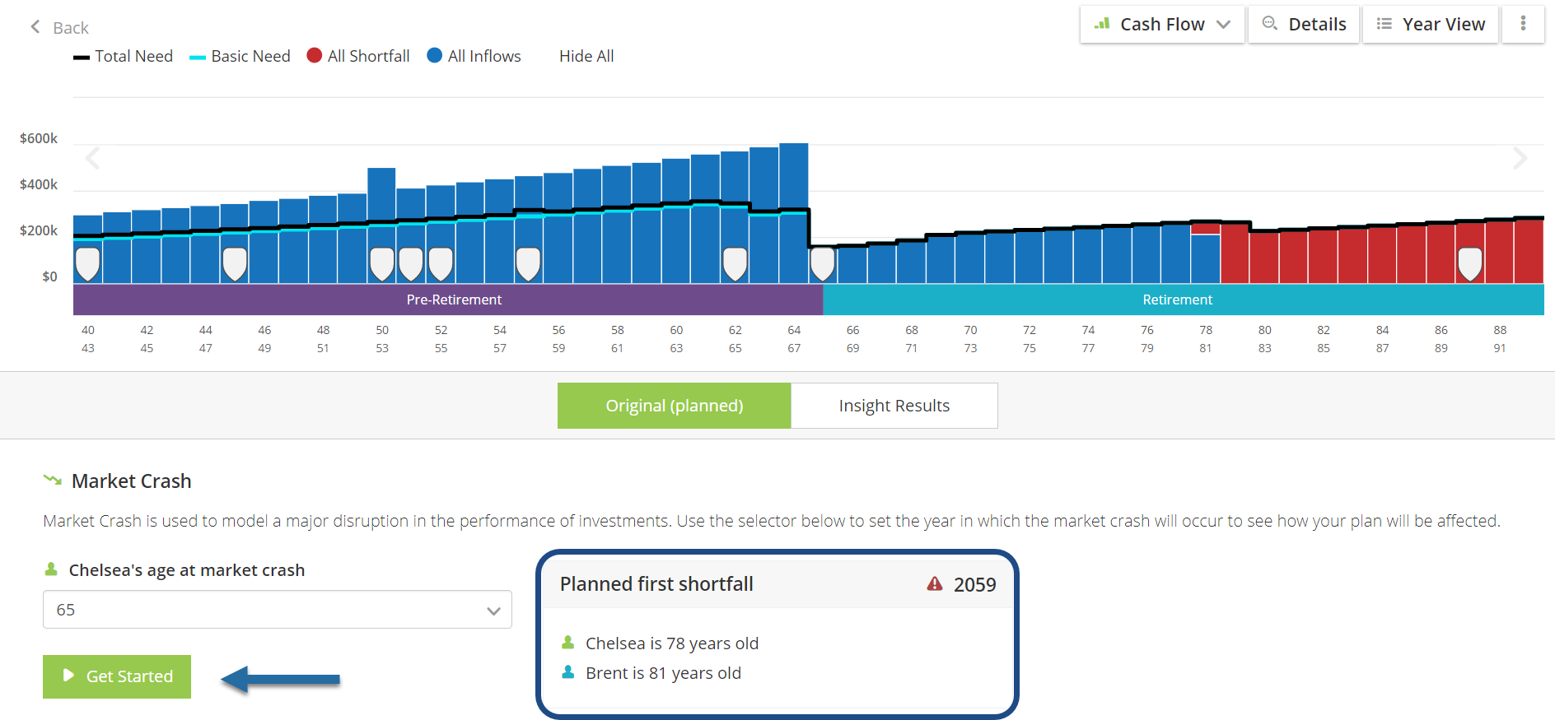
Task: Click the chart's left scroll arrow
Action: tap(93, 158)
